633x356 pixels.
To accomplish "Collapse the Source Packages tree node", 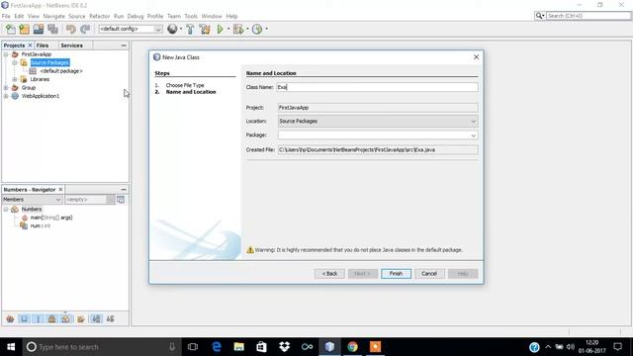I will tap(15, 62).
